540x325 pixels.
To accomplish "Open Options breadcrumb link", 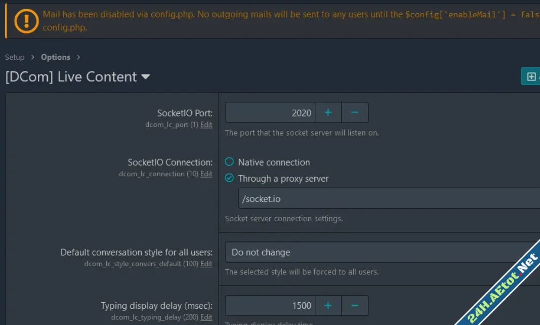I will click(x=56, y=57).
